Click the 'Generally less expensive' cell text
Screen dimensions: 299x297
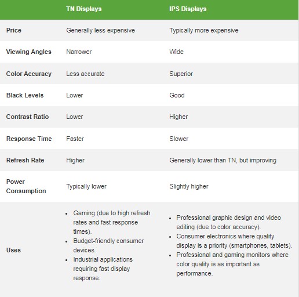coord(101,30)
